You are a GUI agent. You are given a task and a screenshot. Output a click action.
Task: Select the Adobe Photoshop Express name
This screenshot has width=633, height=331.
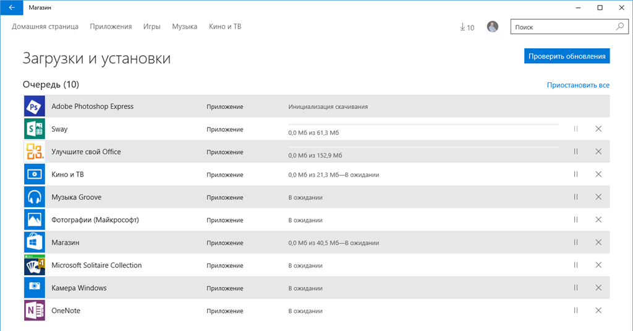[93, 106]
